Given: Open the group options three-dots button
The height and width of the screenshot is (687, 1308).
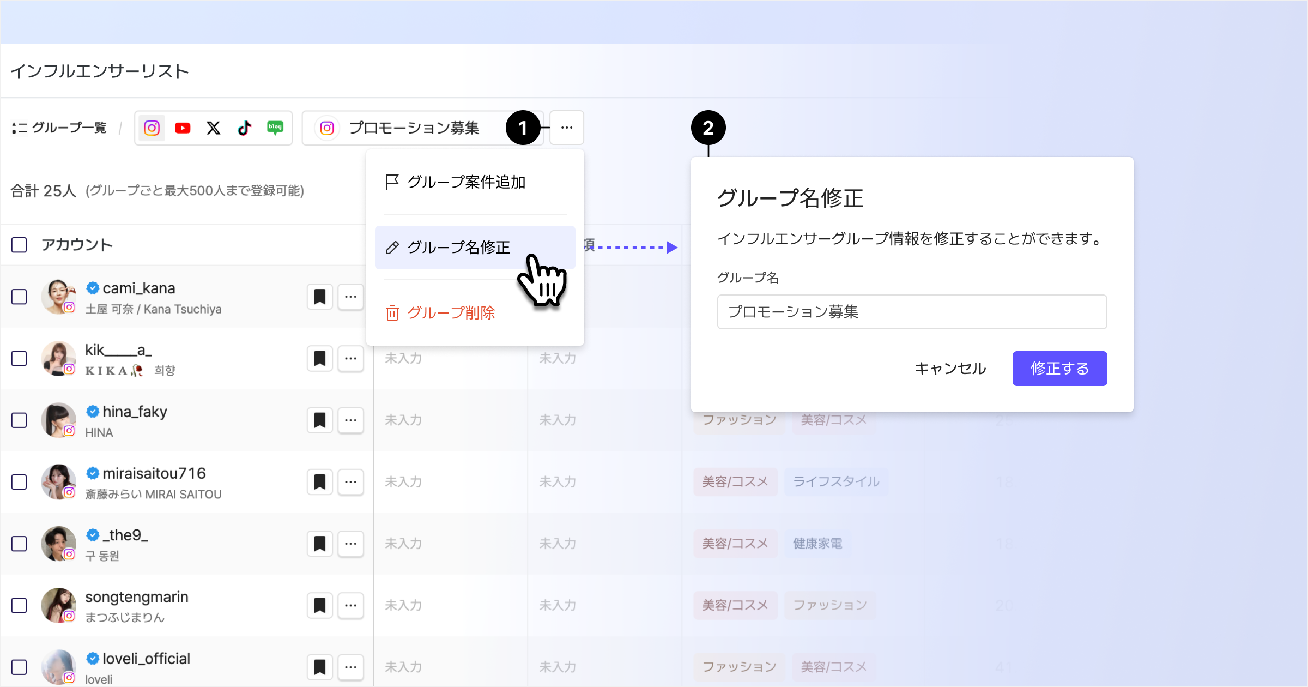Looking at the screenshot, I should pyautogui.click(x=567, y=128).
